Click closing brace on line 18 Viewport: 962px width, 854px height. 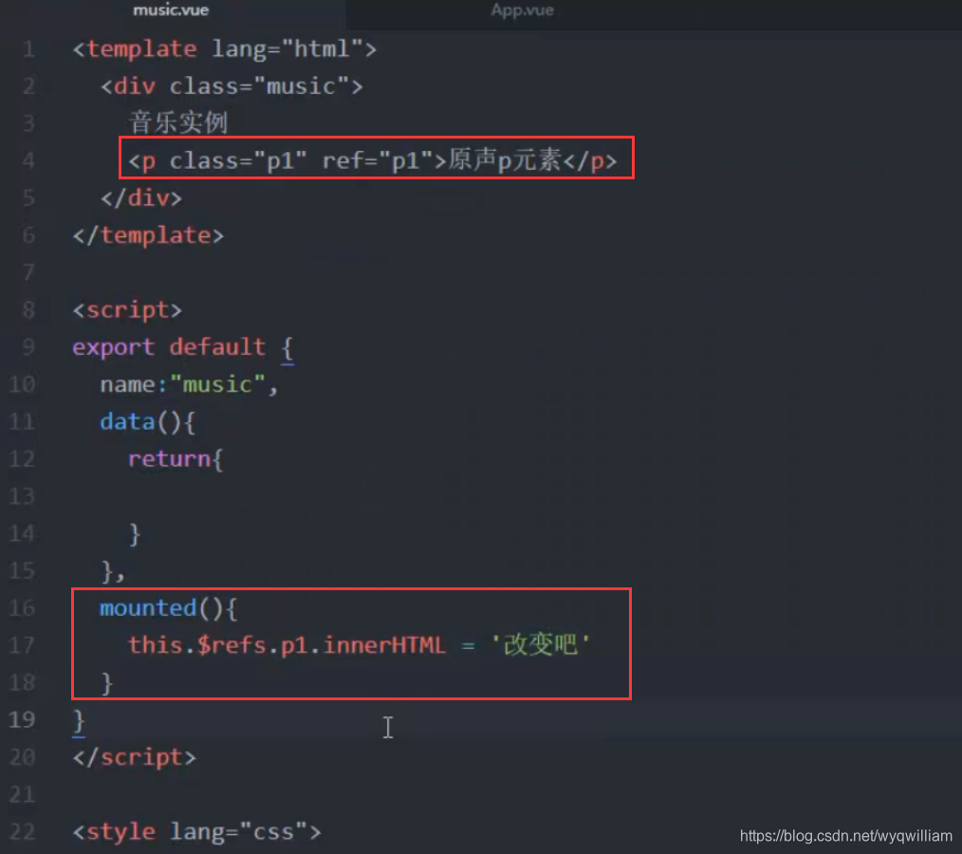tap(107, 683)
